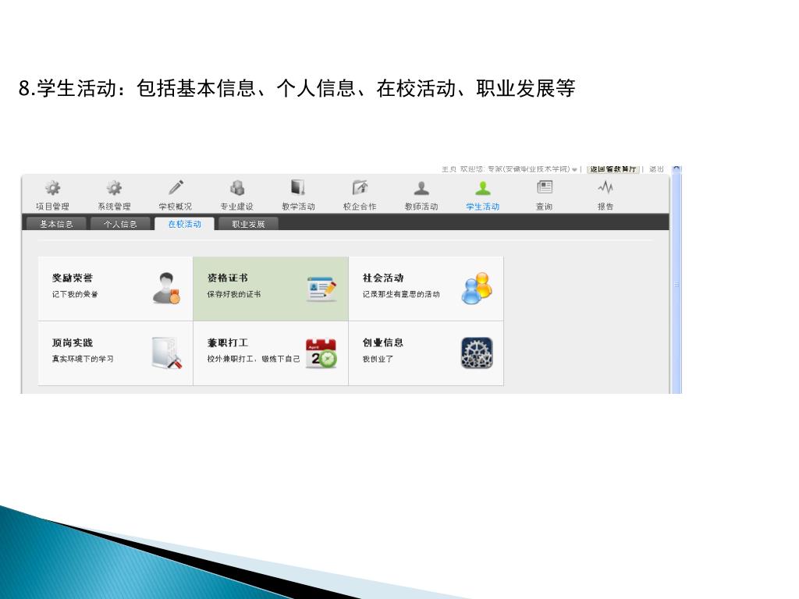The width and height of the screenshot is (799, 599).
Task: Switch to the 基本信息 tab
Action: click(x=56, y=224)
